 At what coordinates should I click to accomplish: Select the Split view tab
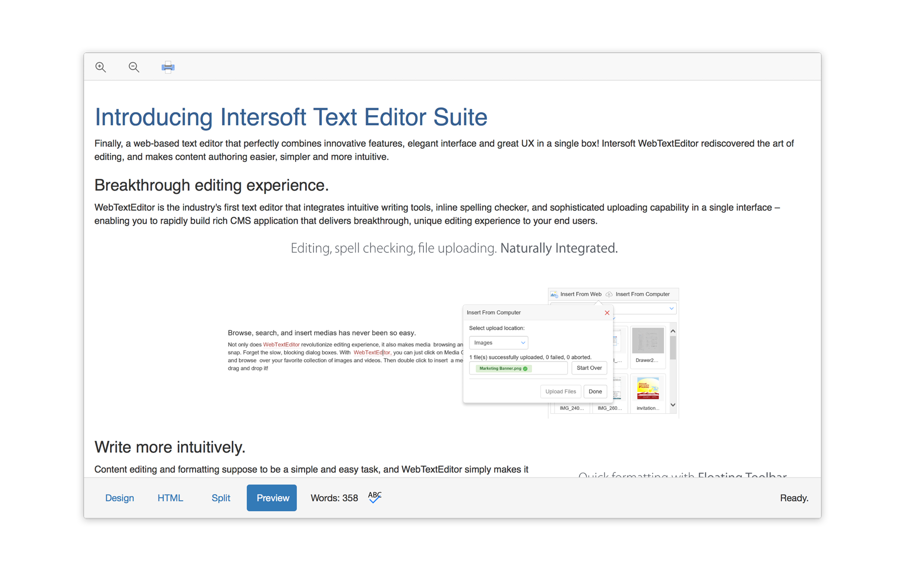point(221,498)
